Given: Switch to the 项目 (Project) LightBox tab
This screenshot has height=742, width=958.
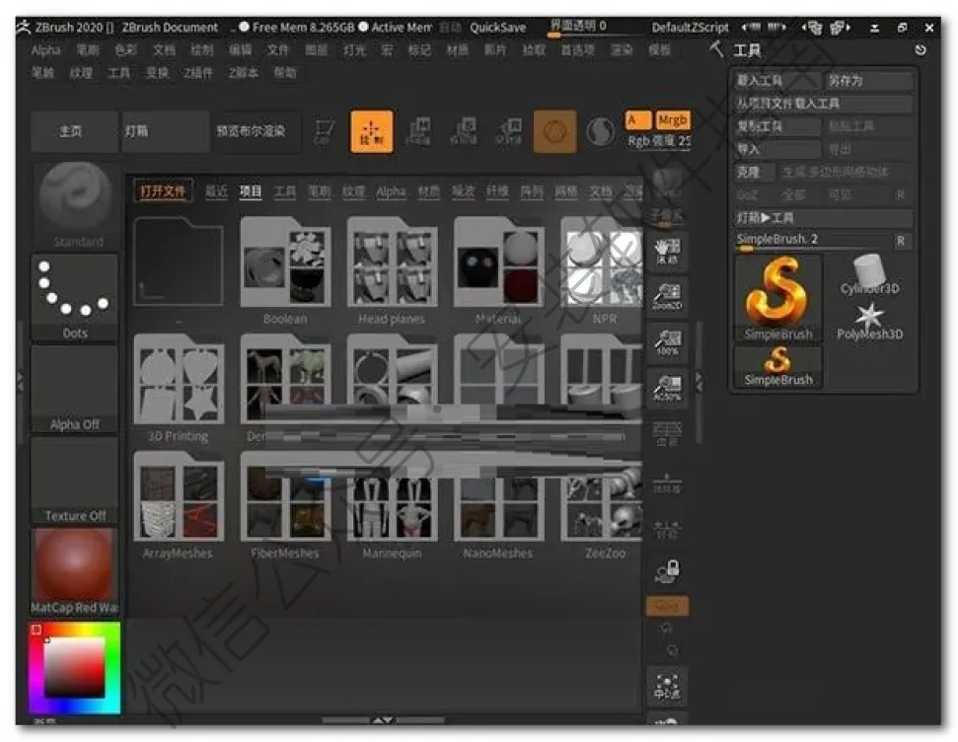Looking at the screenshot, I should tap(251, 192).
